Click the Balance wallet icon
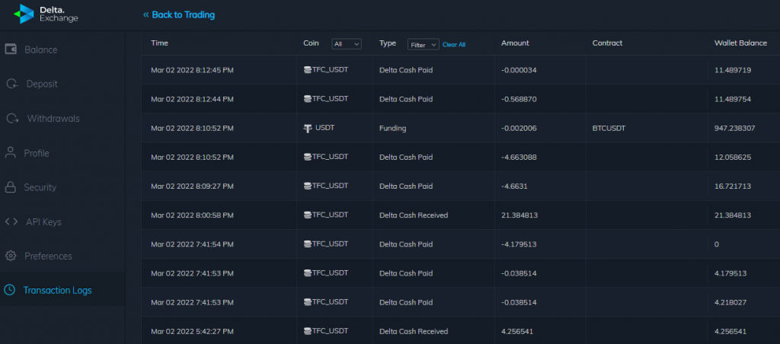The width and height of the screenshot is (780, 344). (11, 49)
